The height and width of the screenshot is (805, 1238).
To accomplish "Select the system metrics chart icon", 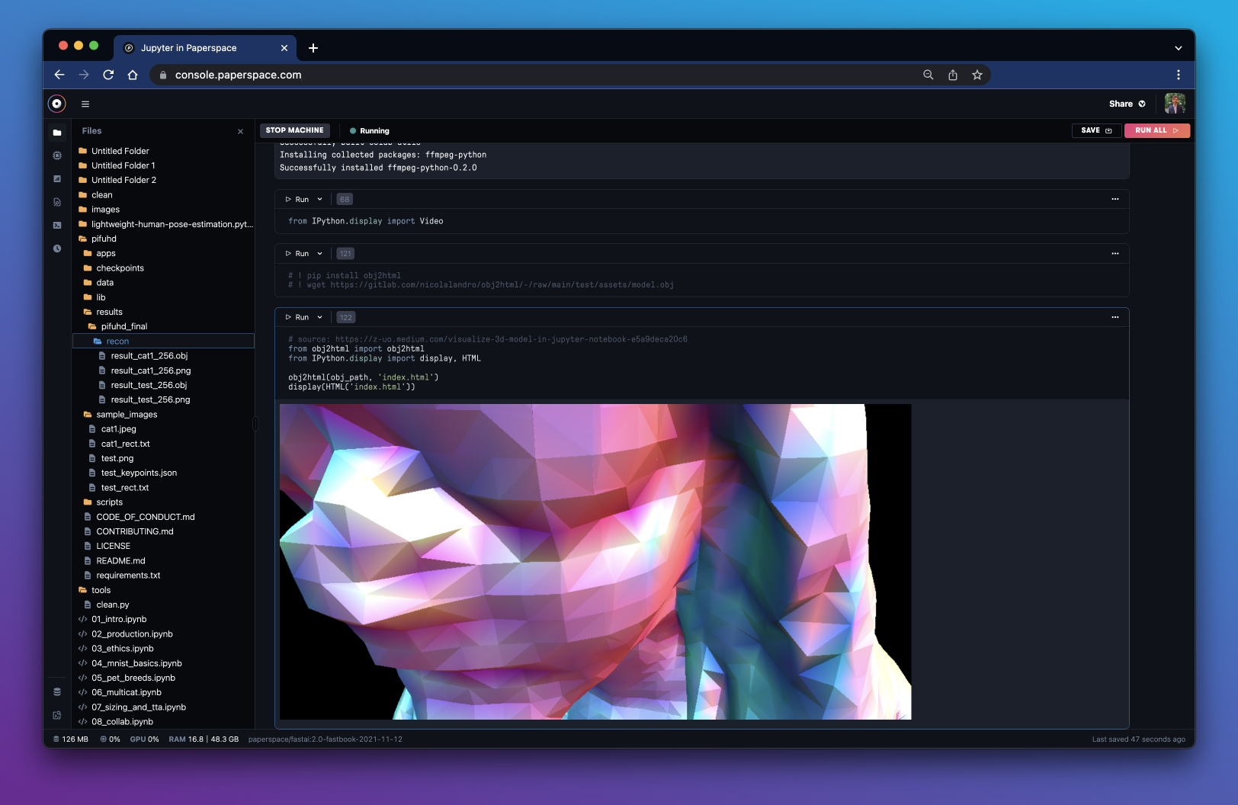I will coord(57,178).
